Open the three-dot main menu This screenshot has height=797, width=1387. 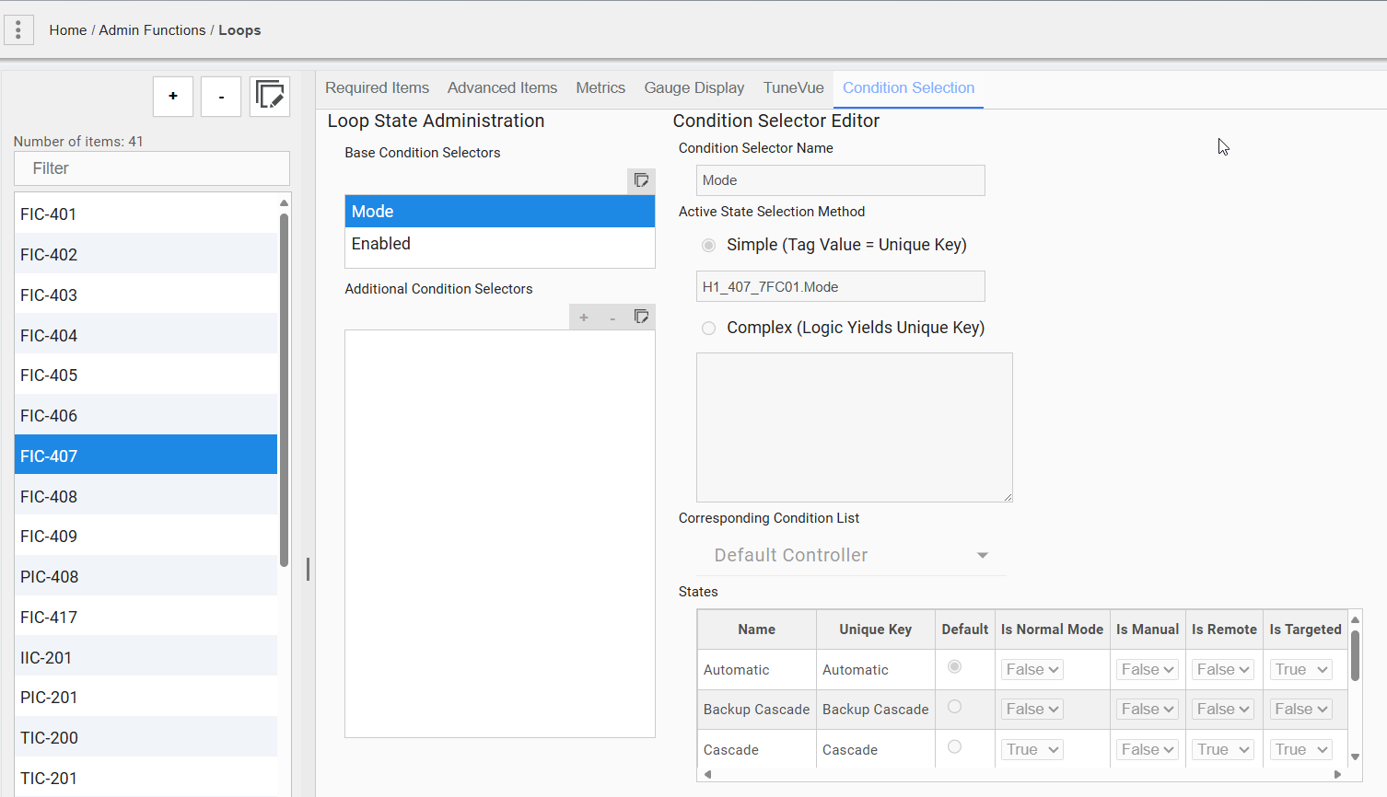tap(18, 29)
